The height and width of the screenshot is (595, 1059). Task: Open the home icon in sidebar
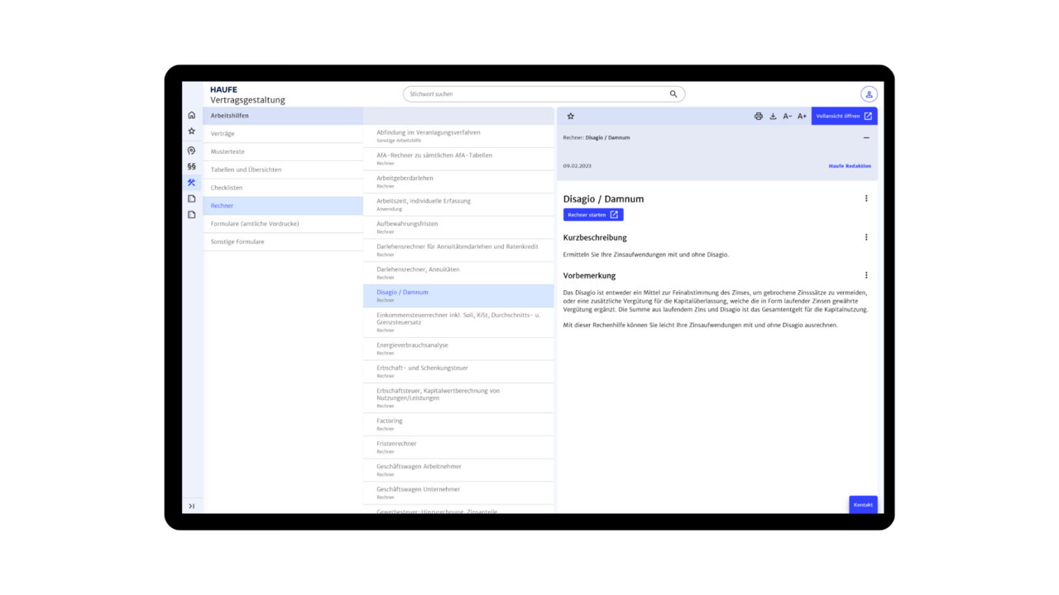click(191, 115)
